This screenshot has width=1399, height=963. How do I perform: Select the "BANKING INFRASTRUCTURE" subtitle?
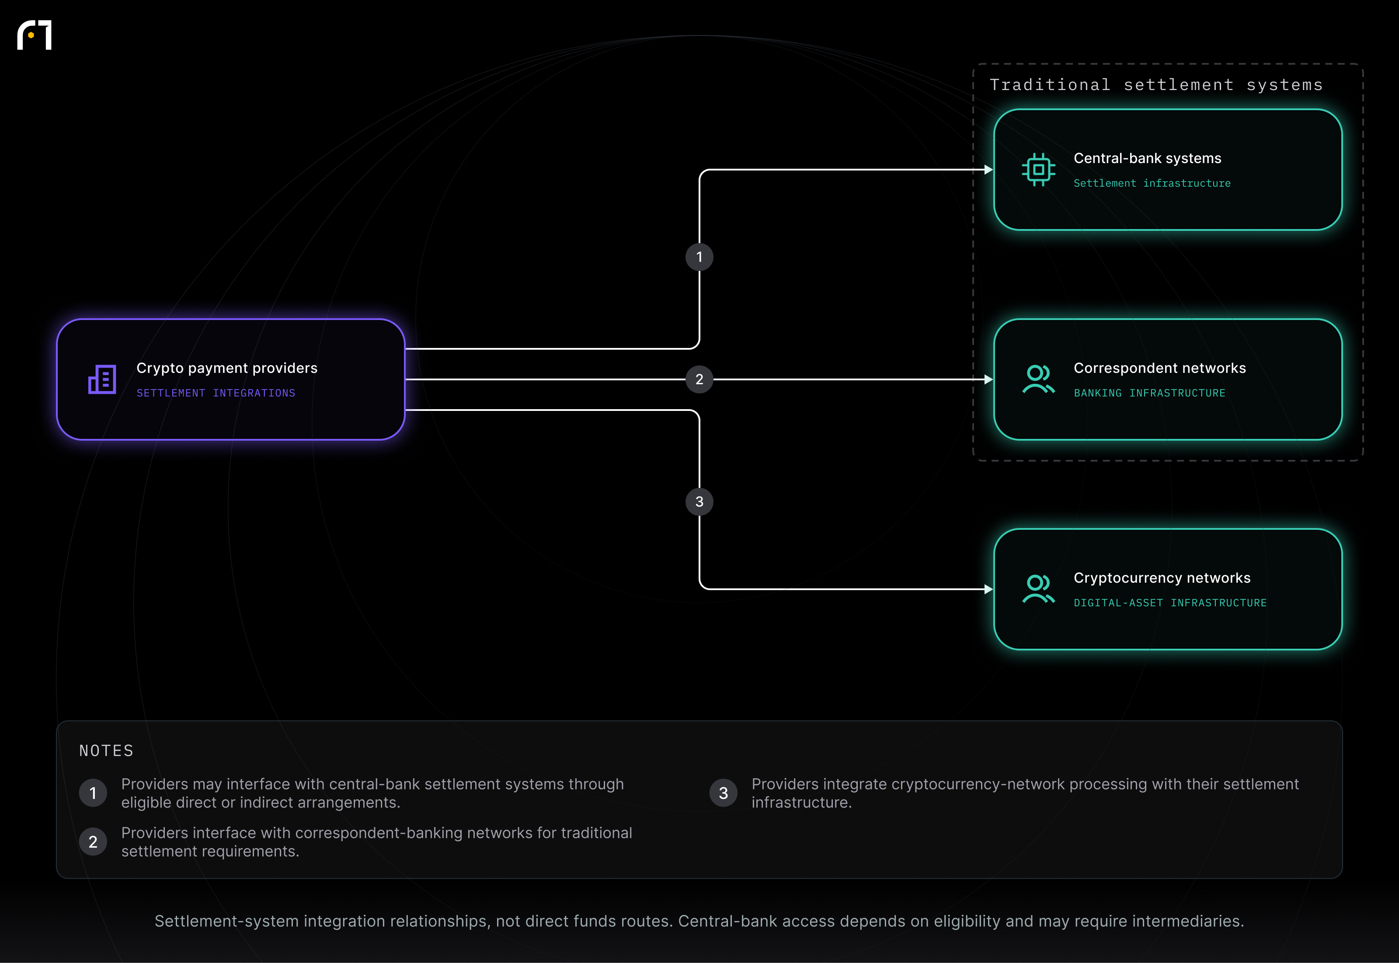click(x=1150, y=393)
